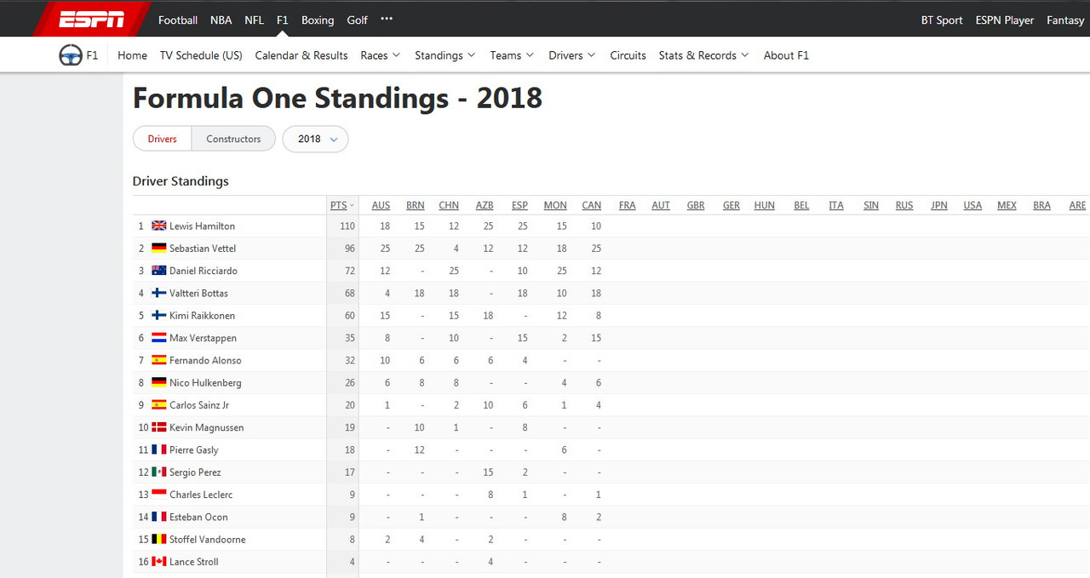This screenshot has width=1090, height=578.
Task: Click Lewis Hamilton's British flag icon
Action: click(x=158, y=226)
